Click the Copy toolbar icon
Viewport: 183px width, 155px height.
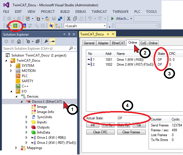pos(75,19)
